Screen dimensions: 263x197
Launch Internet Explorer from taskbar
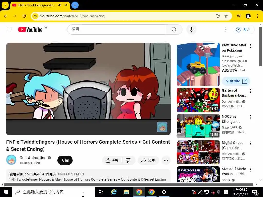click(114, 192)
